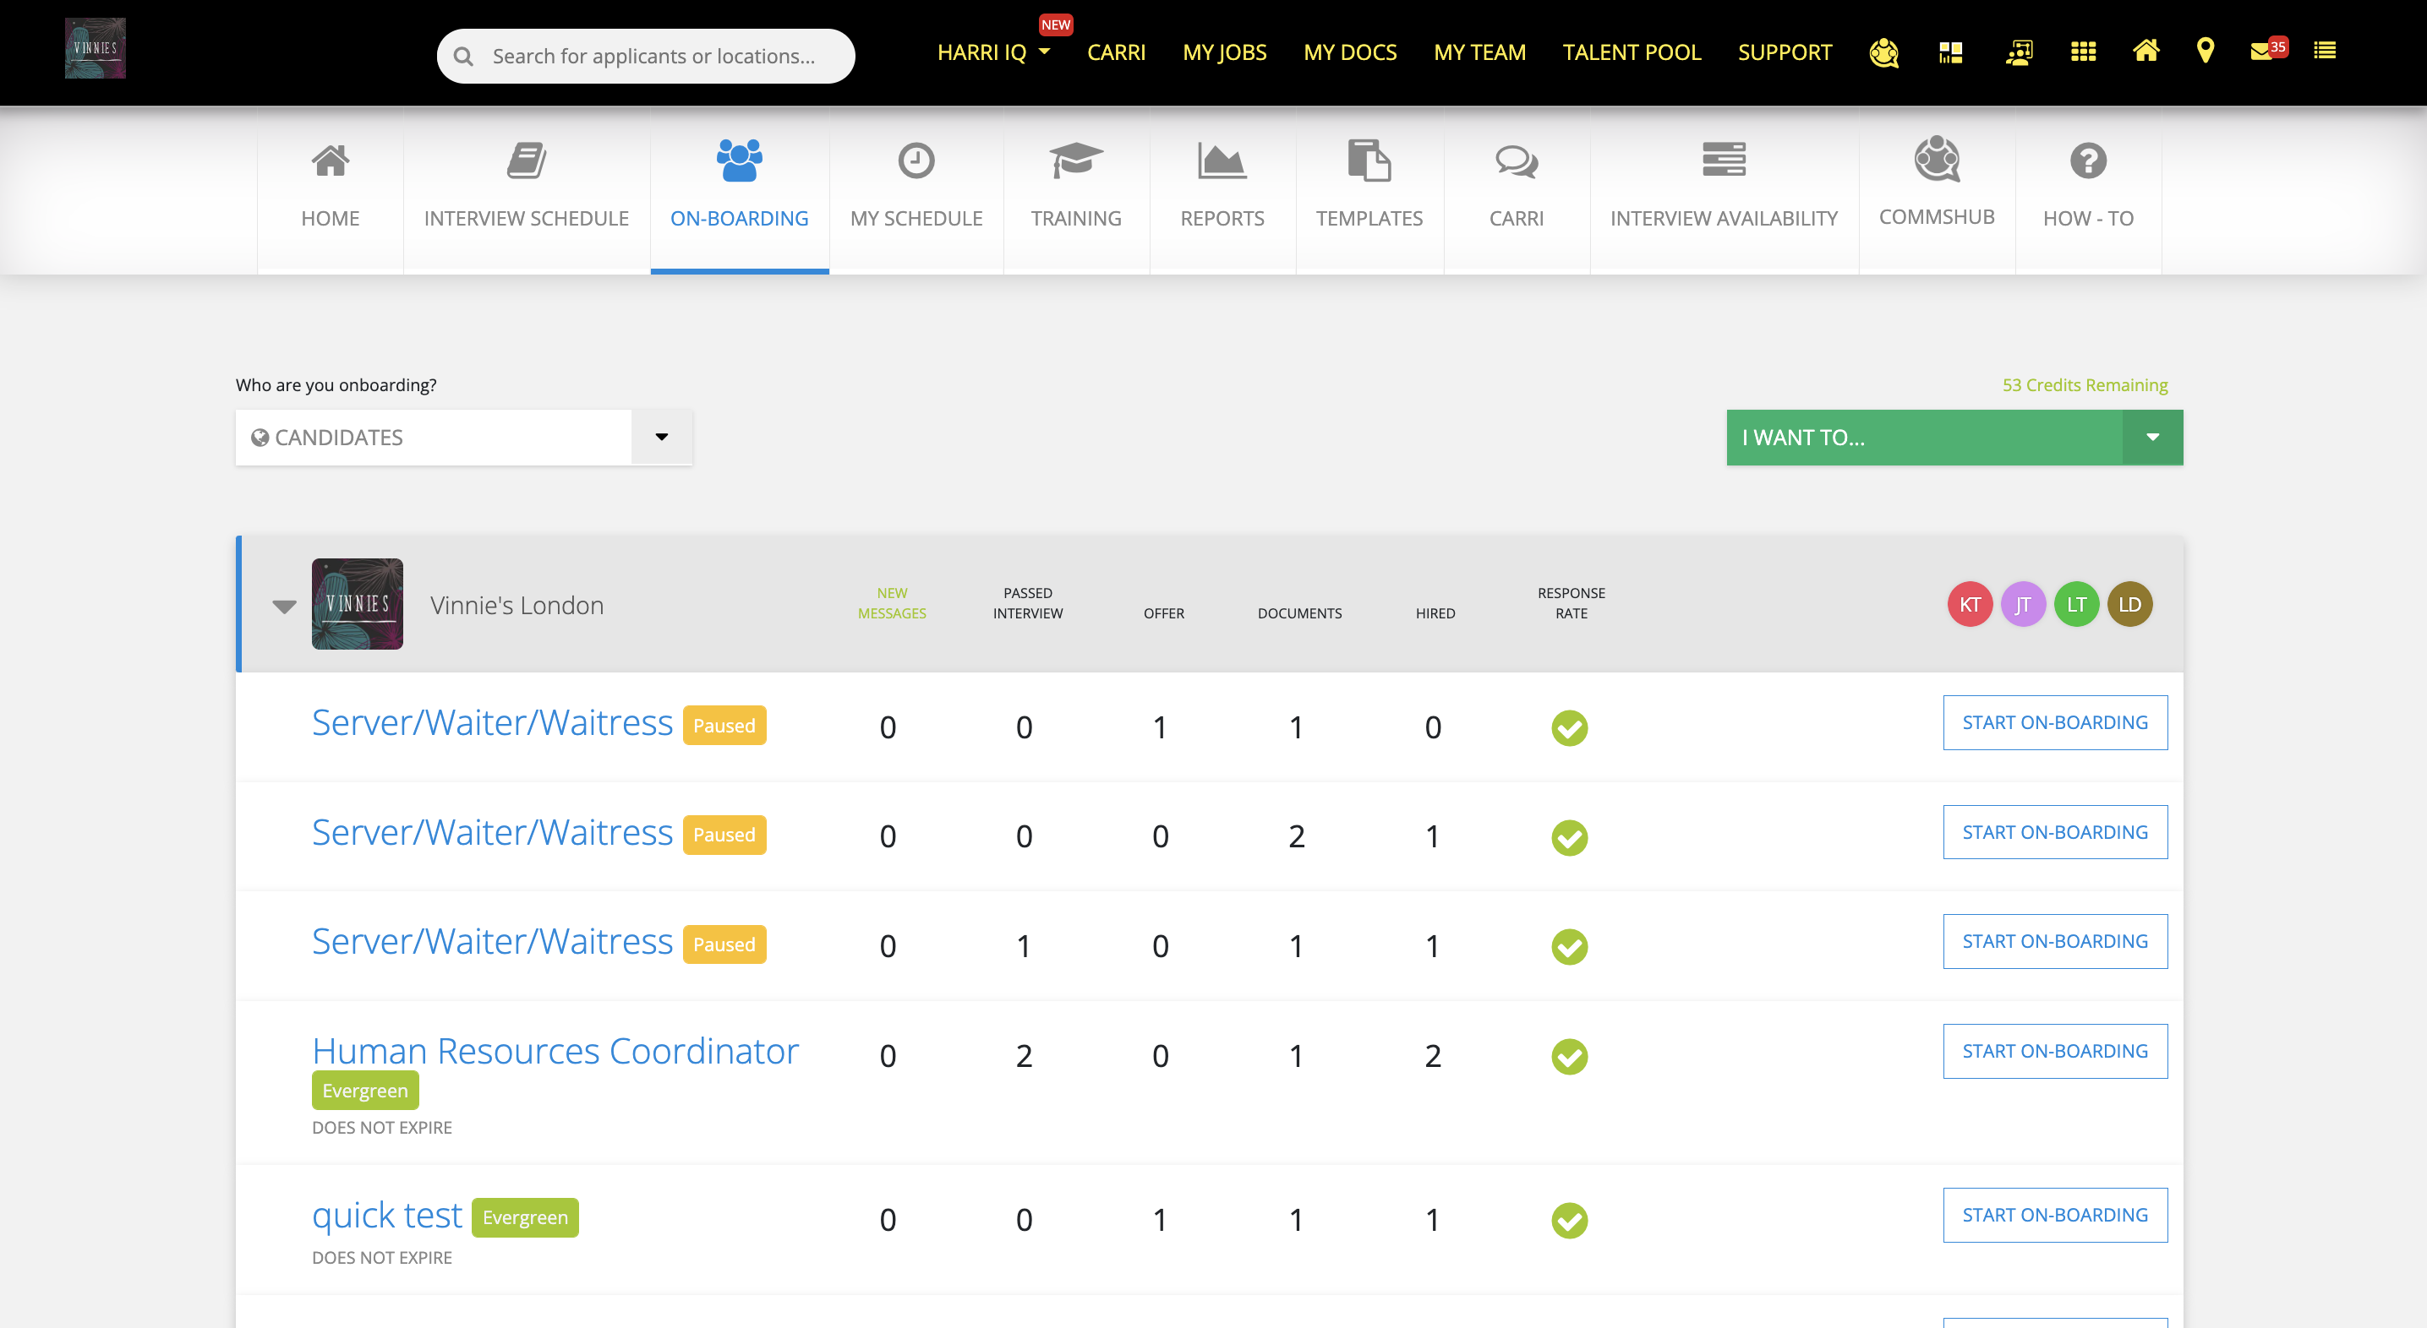Open messages envelope with 35 badge
2427x1328 pixels.
(x=2268, y=50)
